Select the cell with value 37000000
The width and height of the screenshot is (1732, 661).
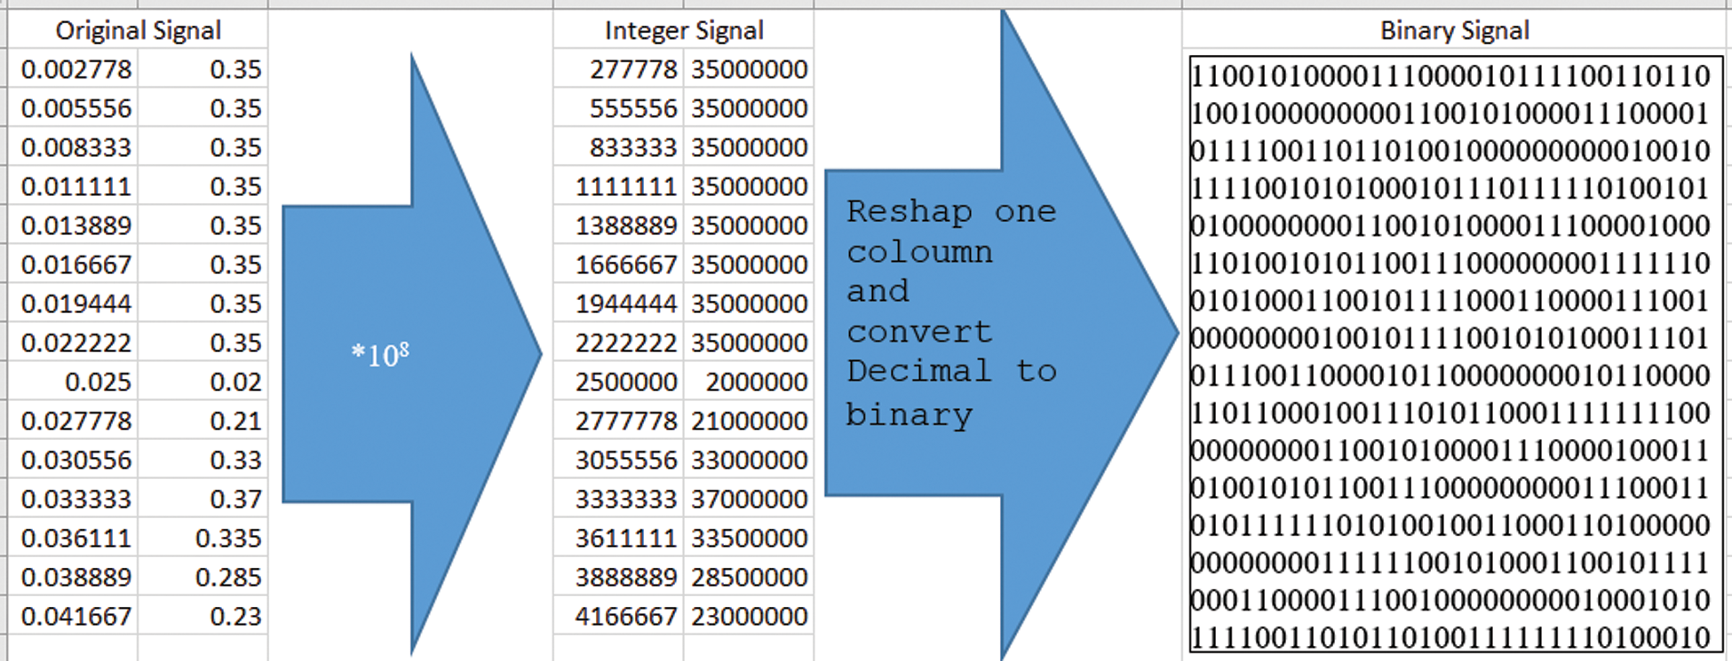pyautogui.click(x=749, y=499)
